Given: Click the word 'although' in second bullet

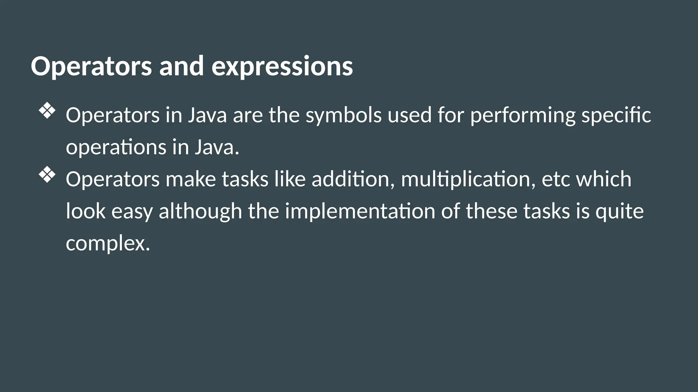Looking at the screenshot, I should (200, 211).
